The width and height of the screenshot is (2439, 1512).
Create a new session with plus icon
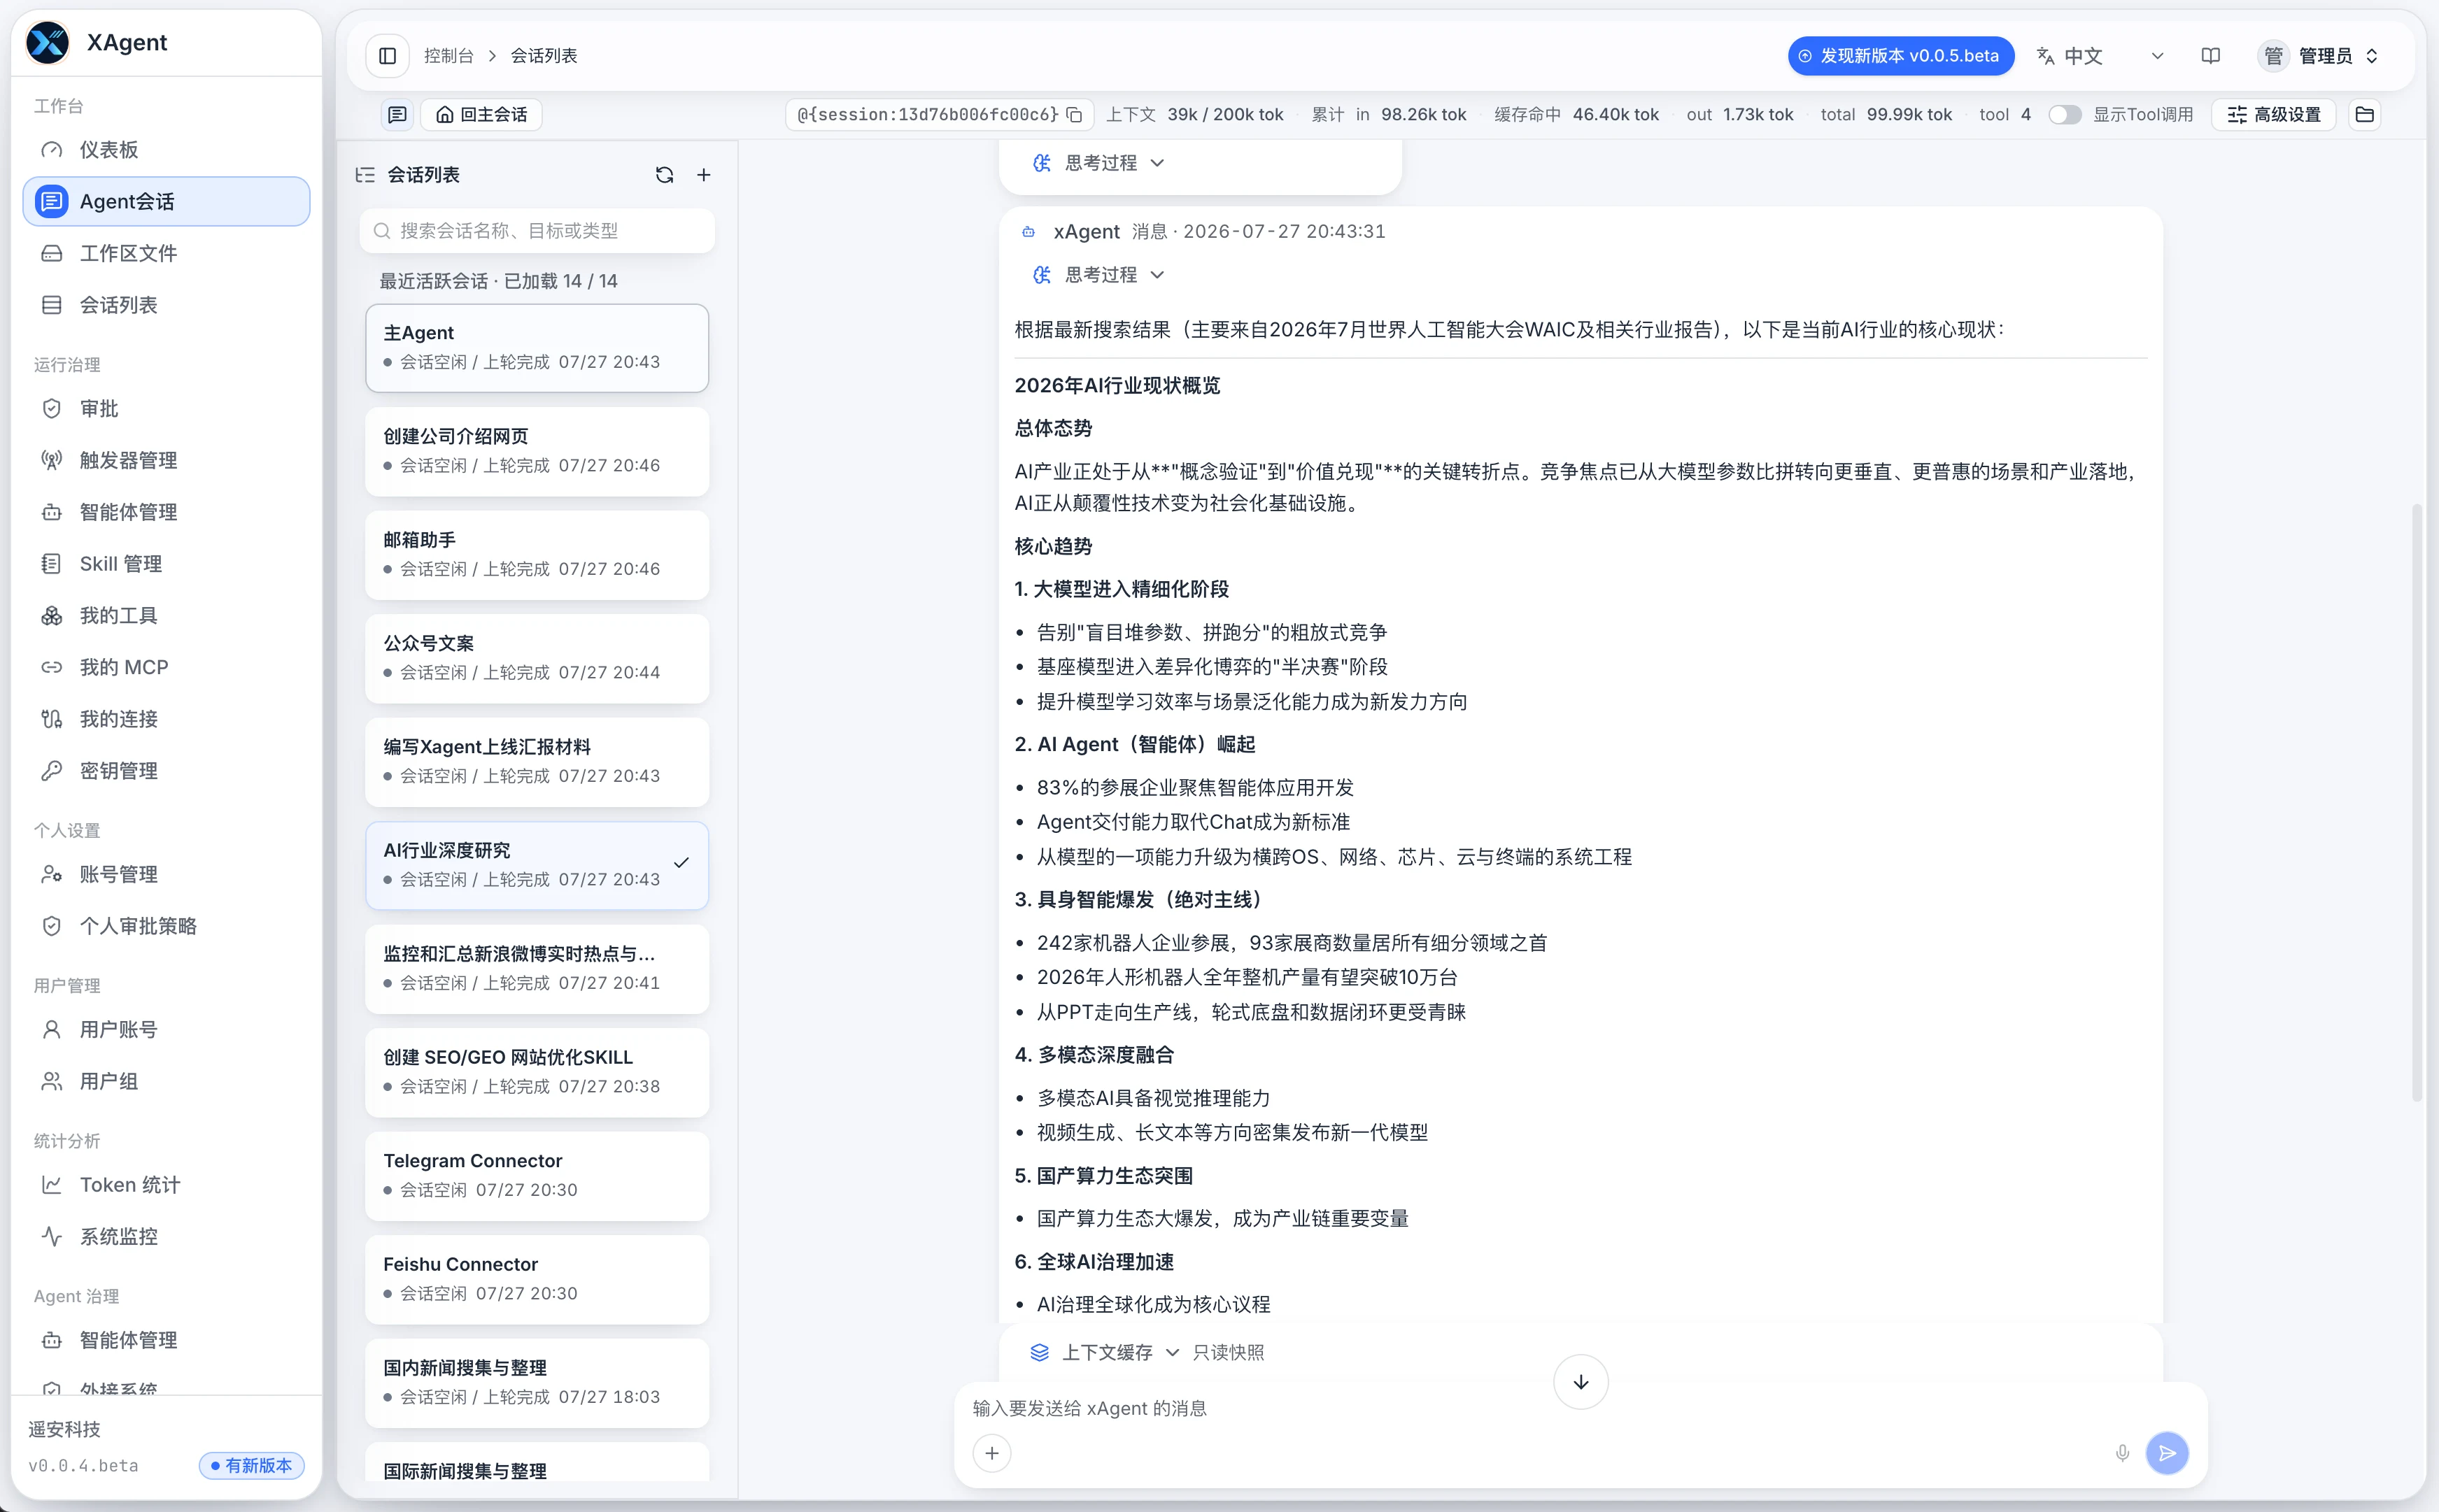pos(705,175)
